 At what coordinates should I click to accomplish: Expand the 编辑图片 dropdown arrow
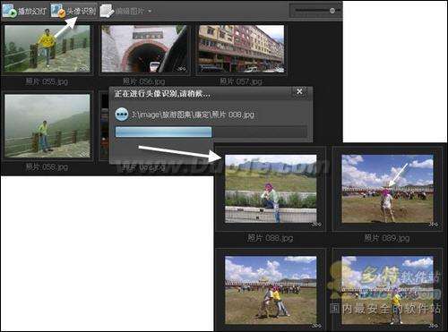150,12
